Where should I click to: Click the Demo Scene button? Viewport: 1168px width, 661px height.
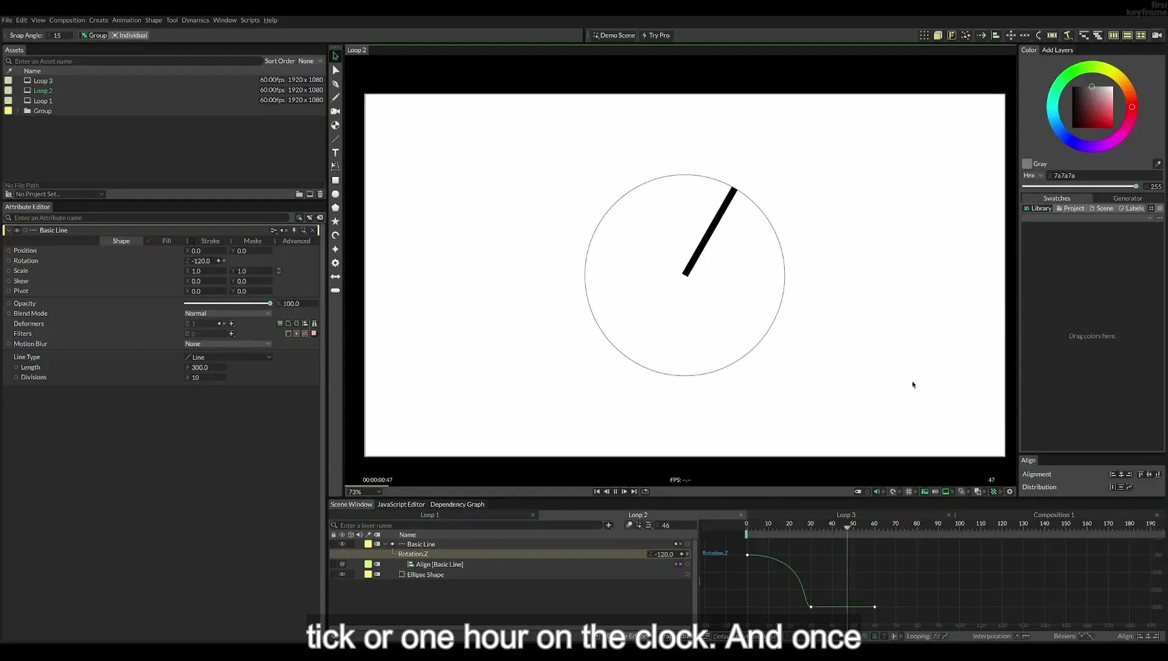614,35
